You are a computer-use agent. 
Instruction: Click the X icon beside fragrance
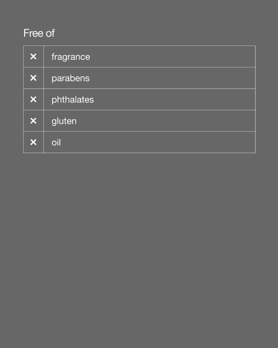[x=33, y=56]
